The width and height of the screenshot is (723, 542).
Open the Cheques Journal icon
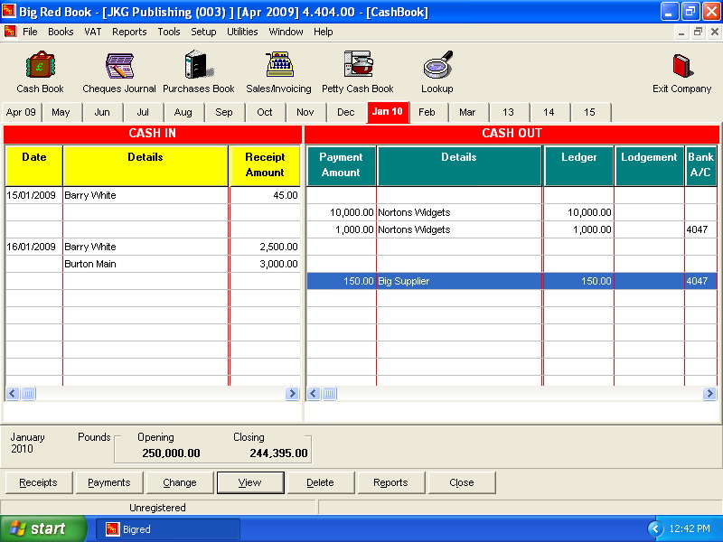(x=119, y=65)
